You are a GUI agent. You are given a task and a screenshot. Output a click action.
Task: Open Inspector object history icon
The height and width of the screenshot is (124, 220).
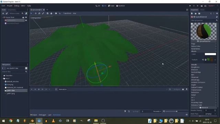point(217,13)
